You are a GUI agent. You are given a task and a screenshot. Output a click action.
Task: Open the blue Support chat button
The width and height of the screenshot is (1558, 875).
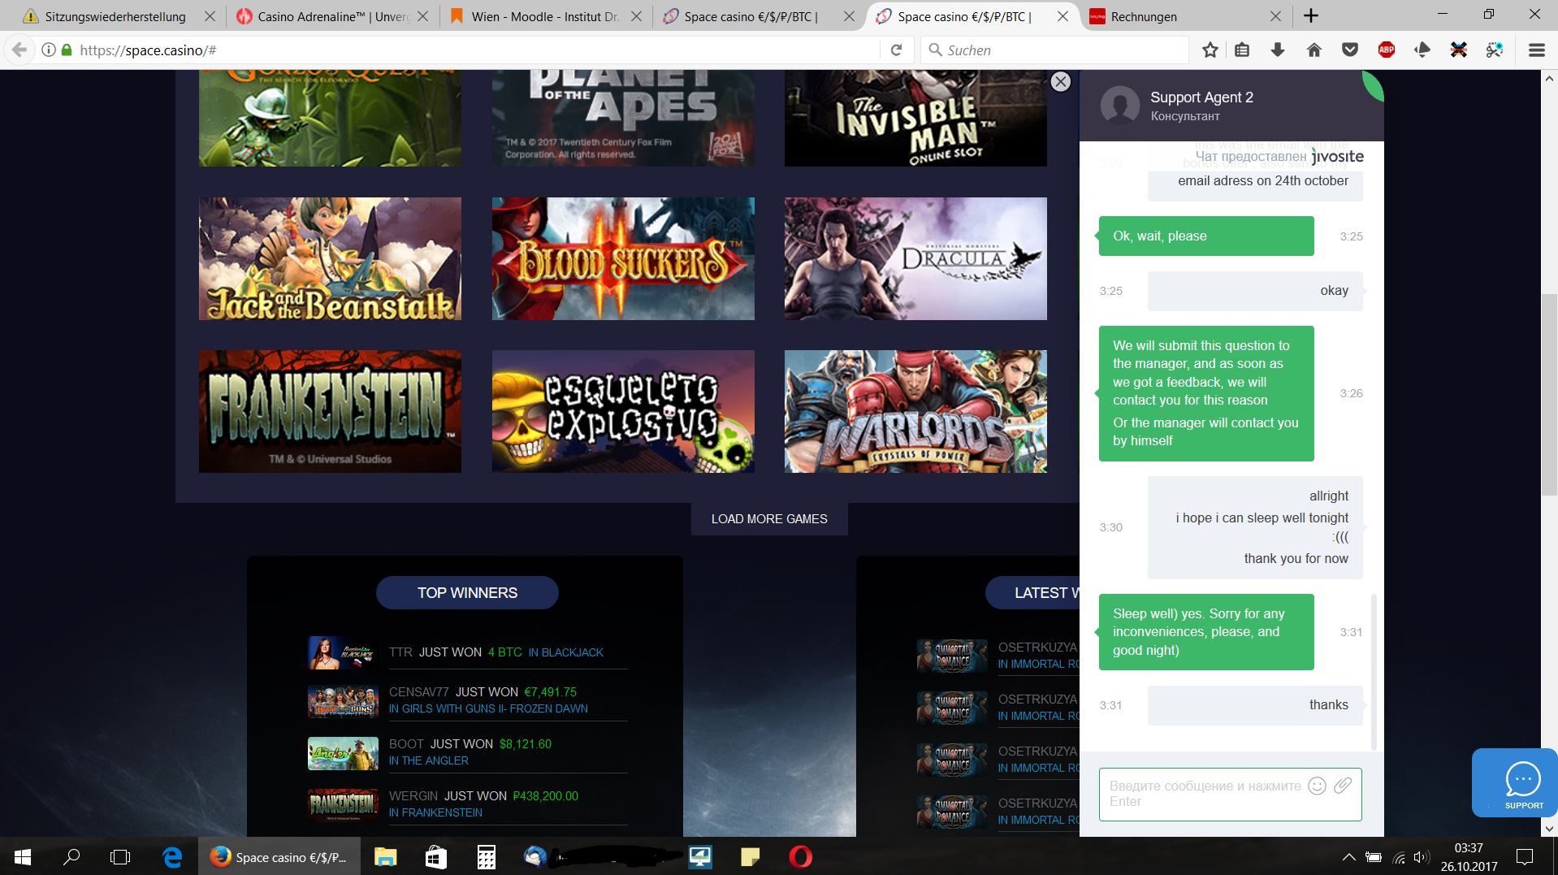(x=1514, y=782)
